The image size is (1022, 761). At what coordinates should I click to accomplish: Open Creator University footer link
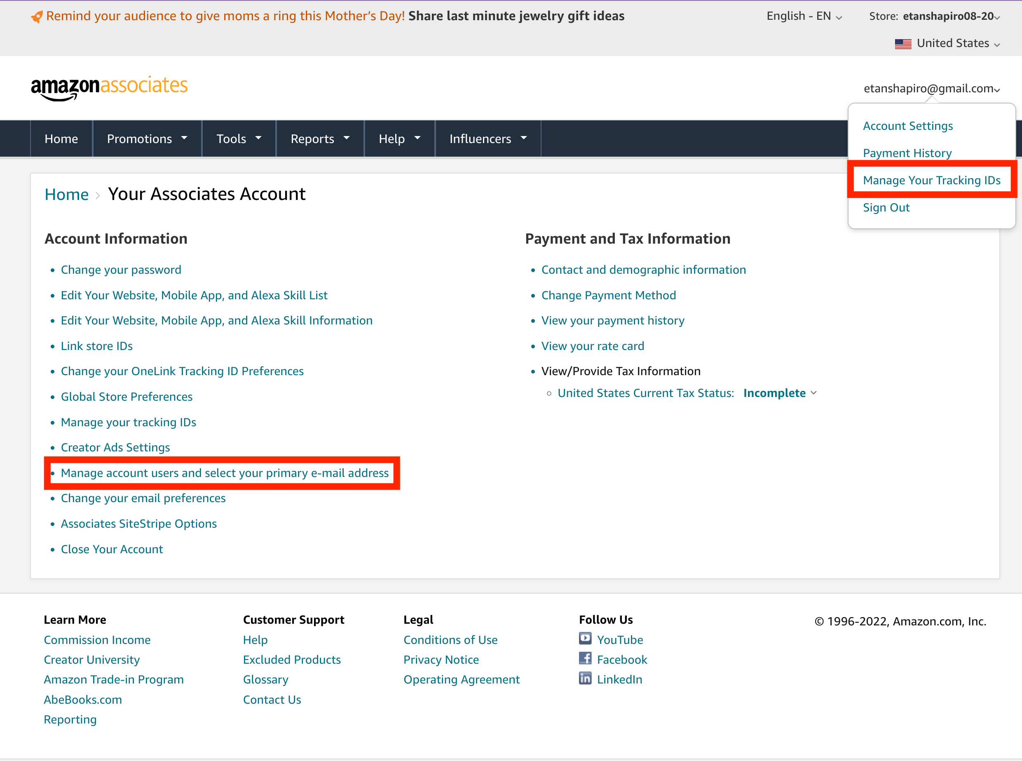(x=91, y=660)
